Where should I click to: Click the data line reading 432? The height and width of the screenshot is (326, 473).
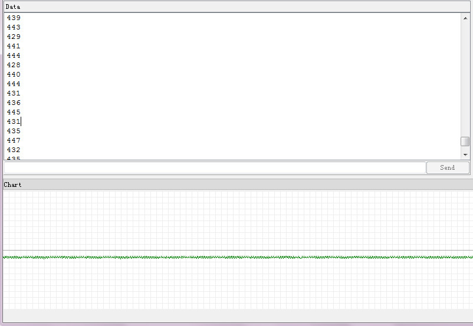click(14, 150)
